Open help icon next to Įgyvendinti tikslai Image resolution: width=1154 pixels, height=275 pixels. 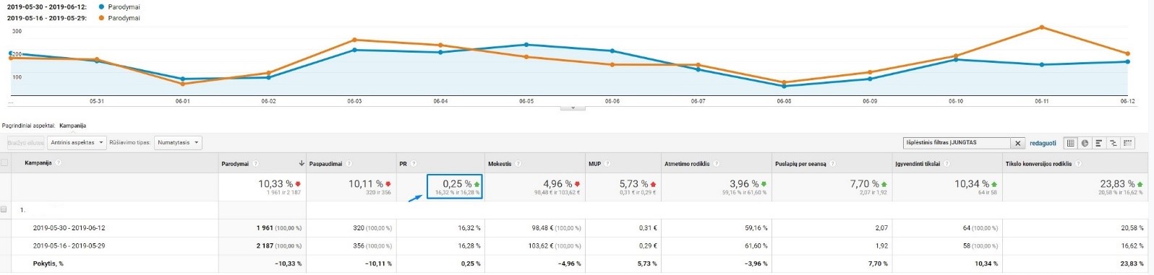tap(946, 164)
